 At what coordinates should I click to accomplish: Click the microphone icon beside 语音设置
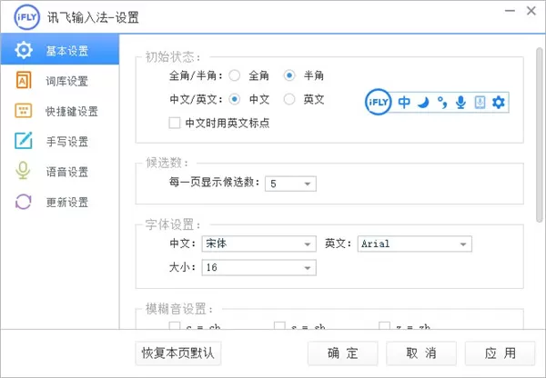point(23,171)
